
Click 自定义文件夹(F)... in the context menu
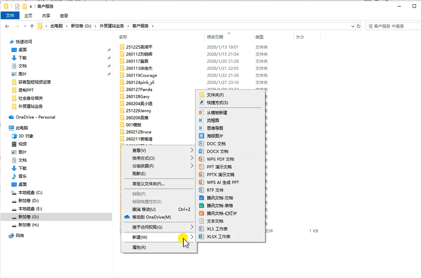(x=158, y=184)
